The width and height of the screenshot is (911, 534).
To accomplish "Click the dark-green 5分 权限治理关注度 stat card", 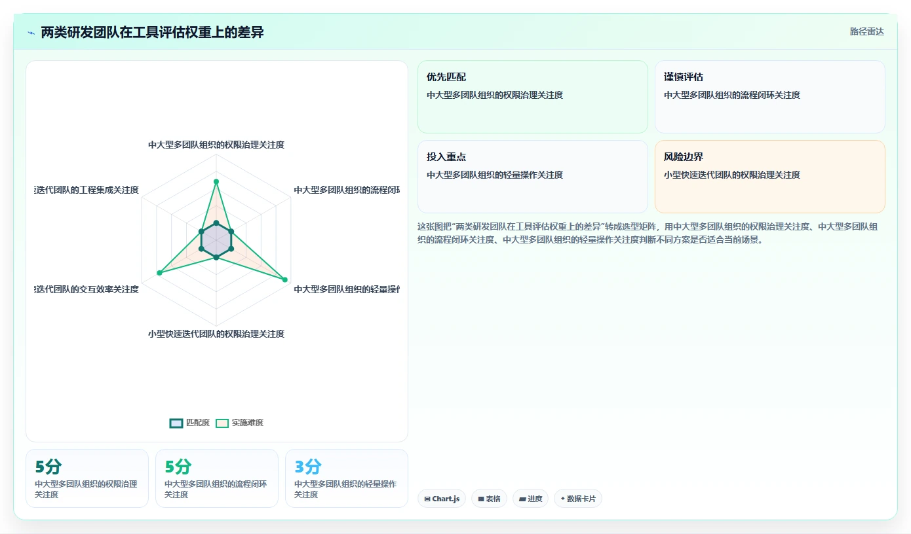I will (87, 478).
